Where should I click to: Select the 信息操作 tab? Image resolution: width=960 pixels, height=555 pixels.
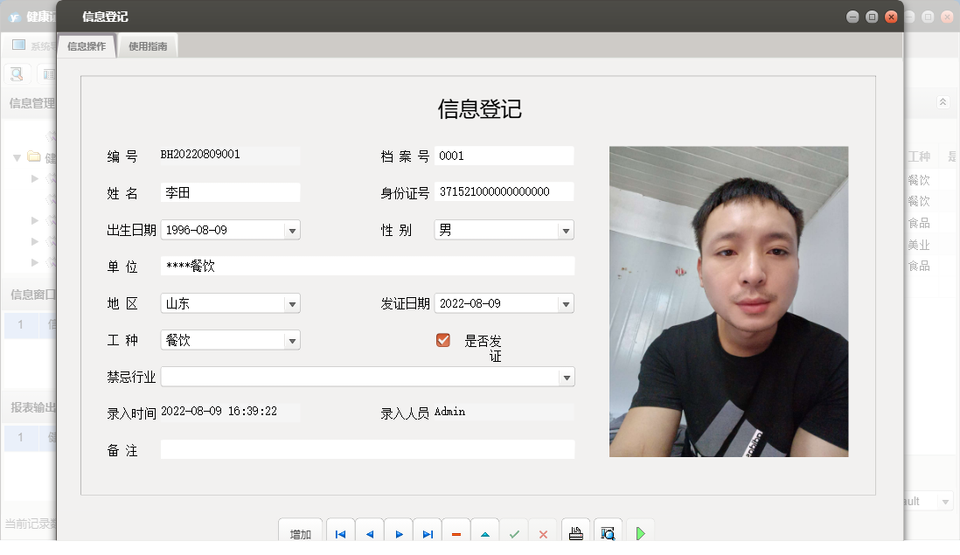(87, 46)
